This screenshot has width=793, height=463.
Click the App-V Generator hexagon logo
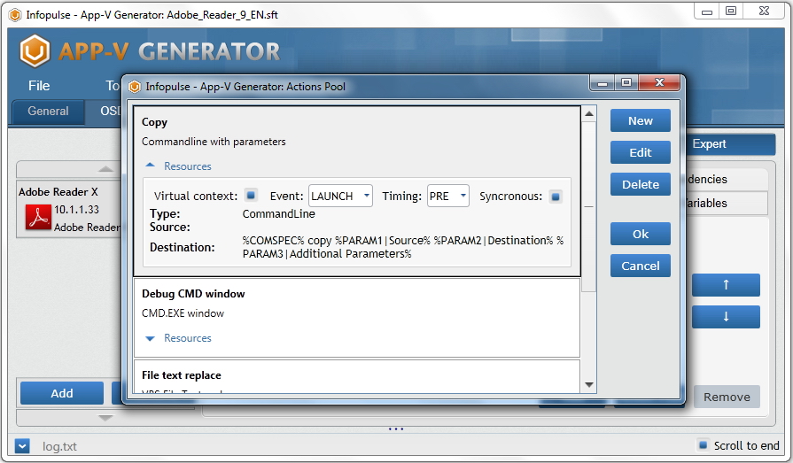[x=35, y=51]
